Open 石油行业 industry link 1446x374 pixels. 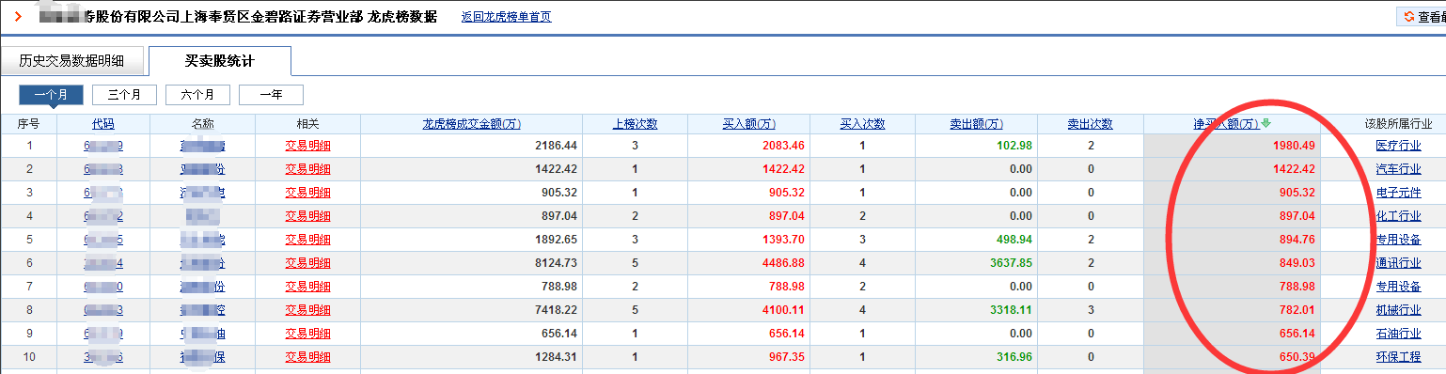pyautogui.click(x=1398, y=334)
